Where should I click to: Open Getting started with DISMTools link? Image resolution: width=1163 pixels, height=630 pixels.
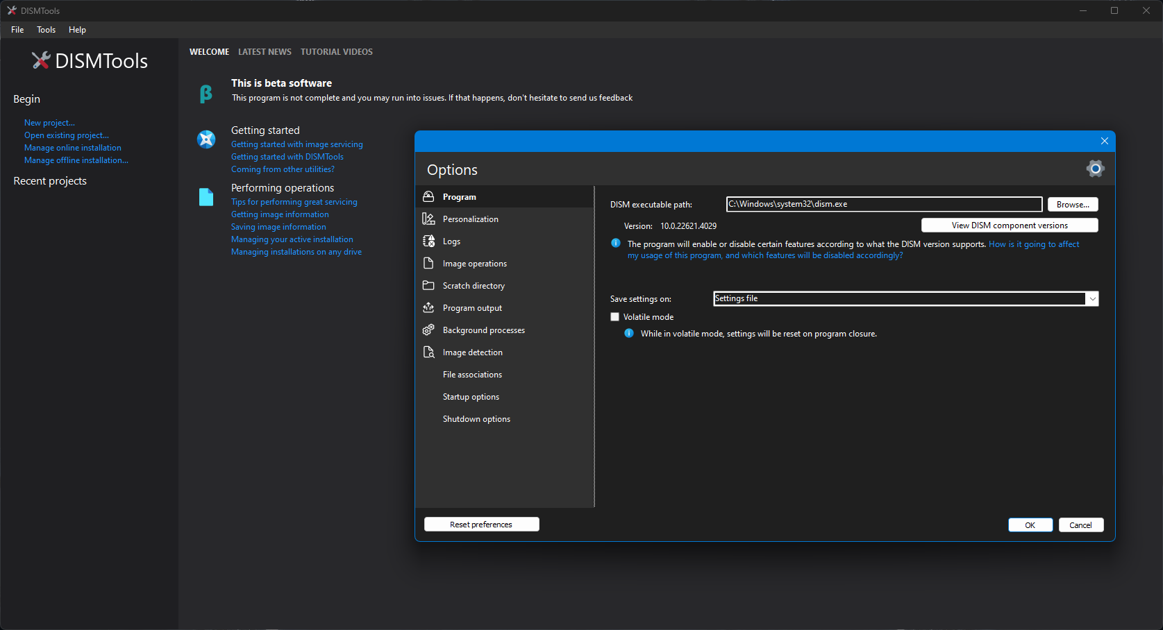(287, 157)
